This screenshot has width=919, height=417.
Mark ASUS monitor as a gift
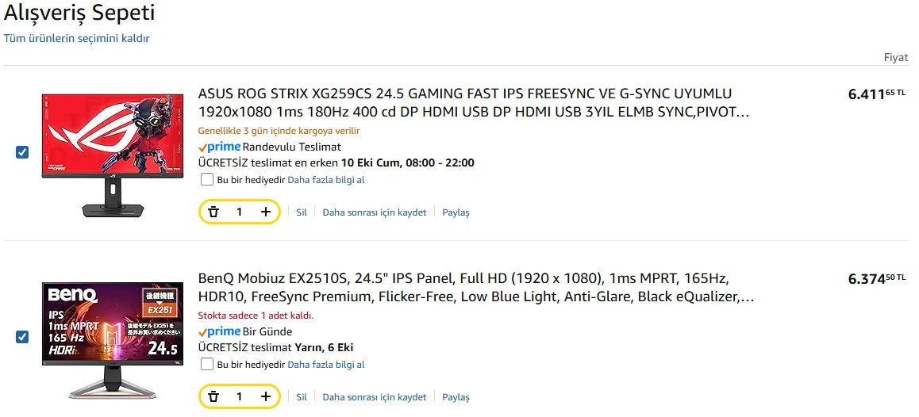207,180
